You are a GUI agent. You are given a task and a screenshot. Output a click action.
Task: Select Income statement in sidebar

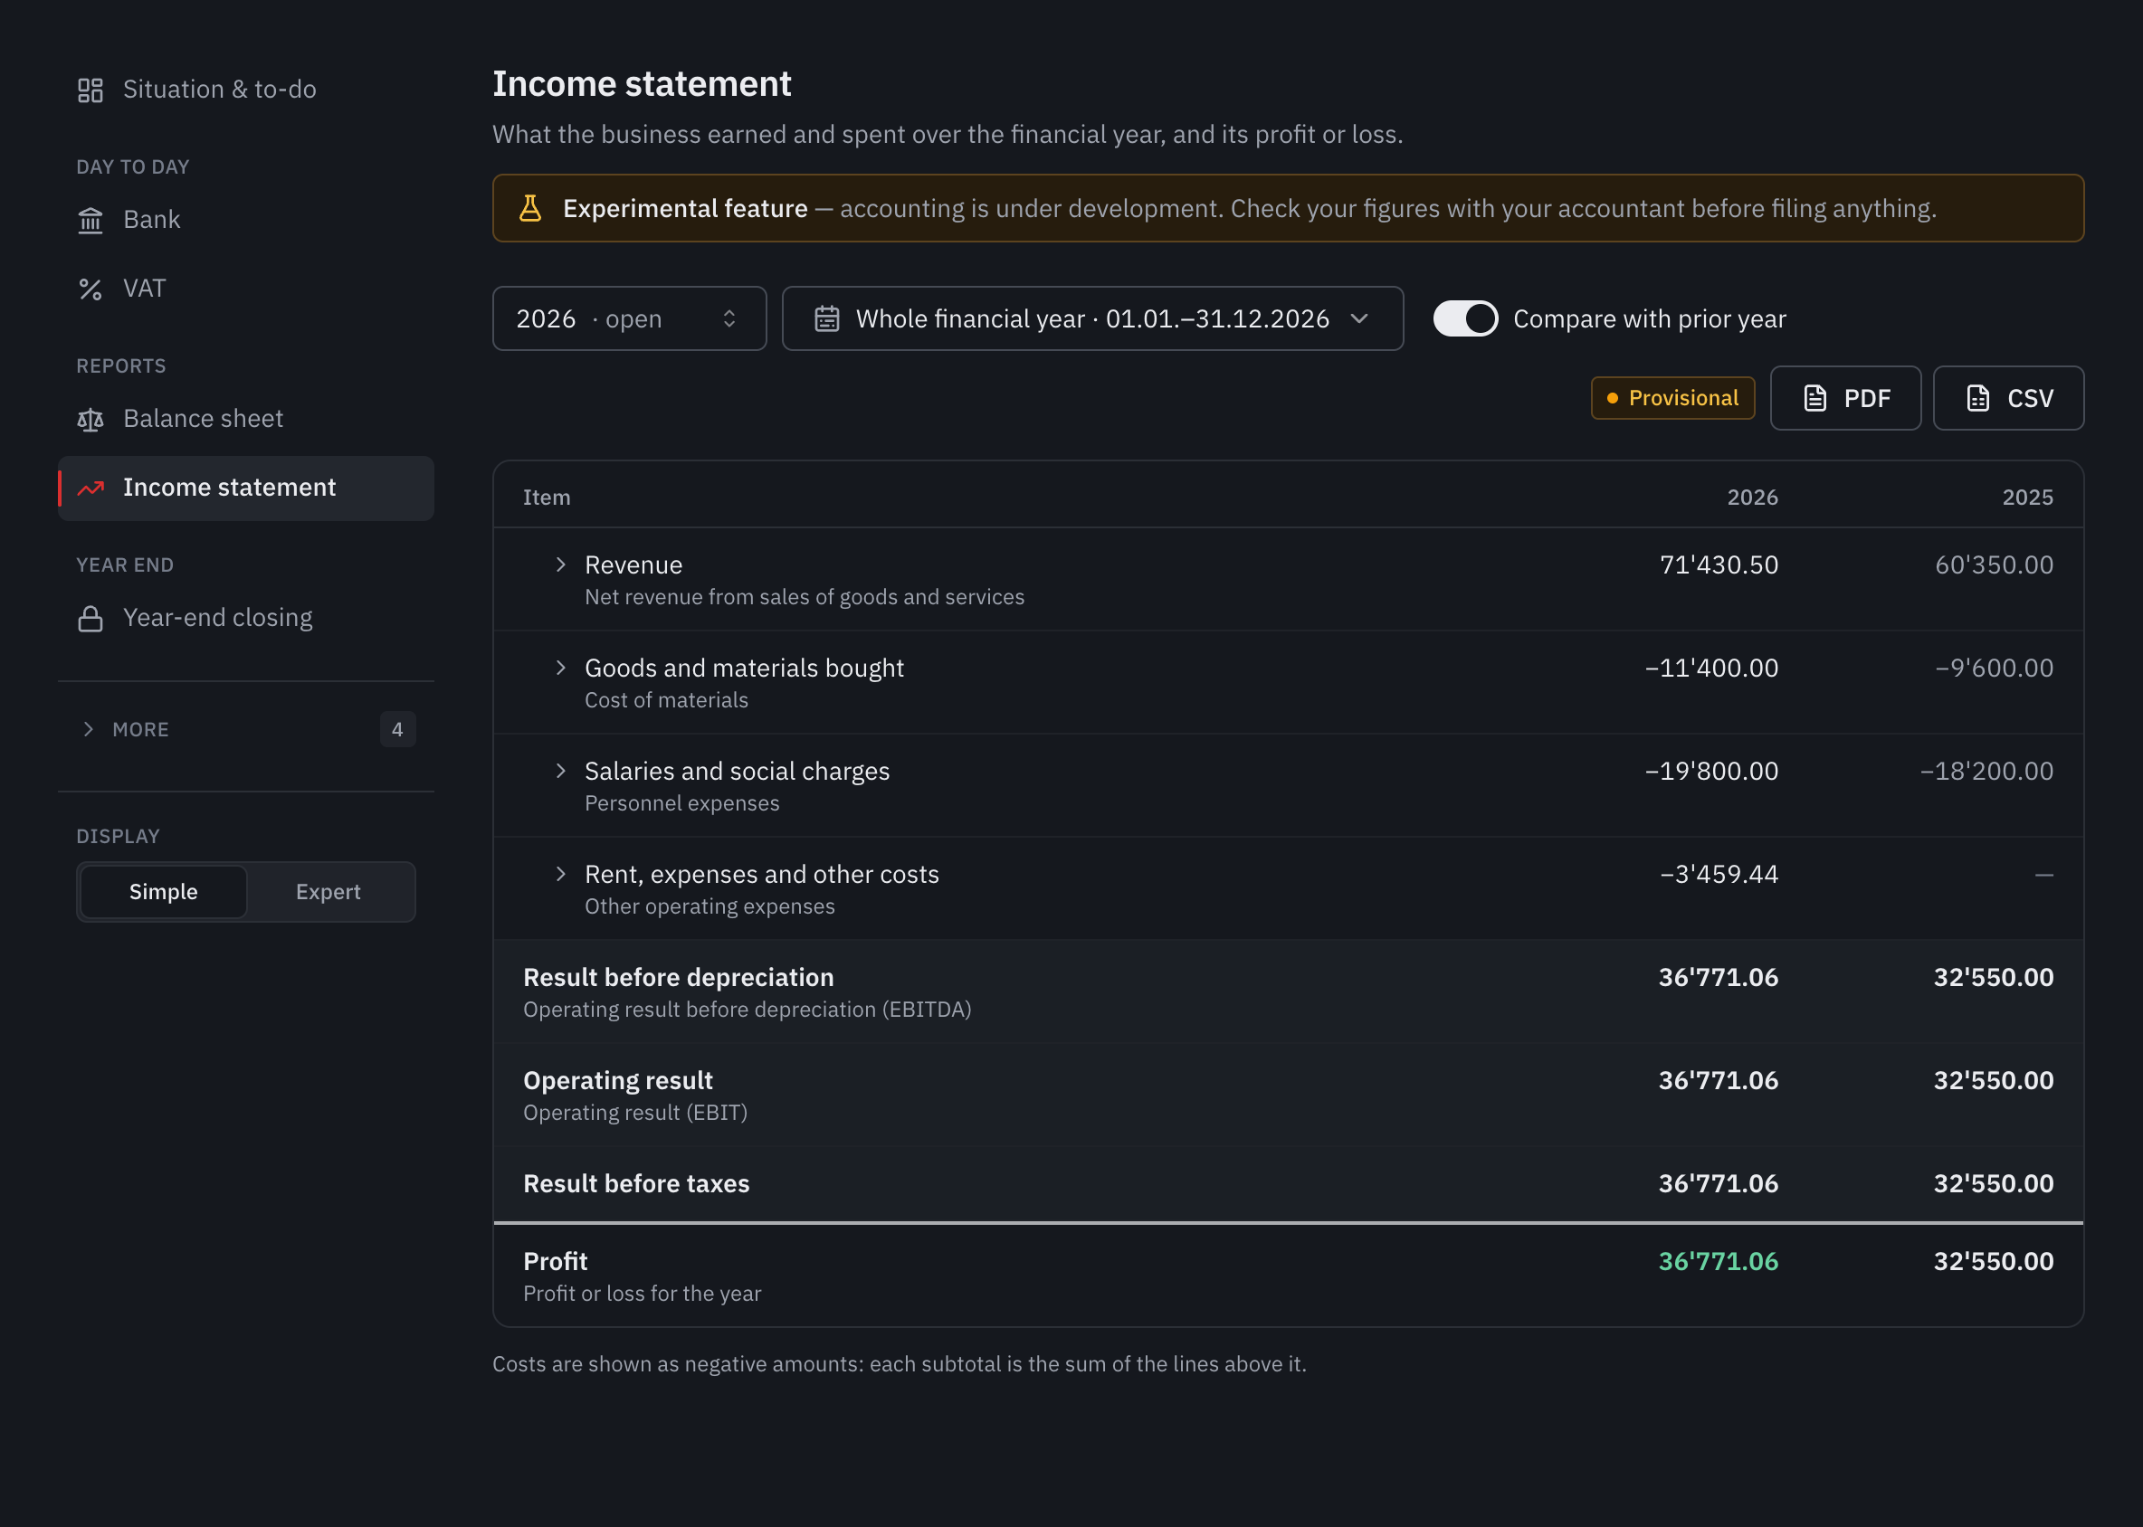(245, 488)
